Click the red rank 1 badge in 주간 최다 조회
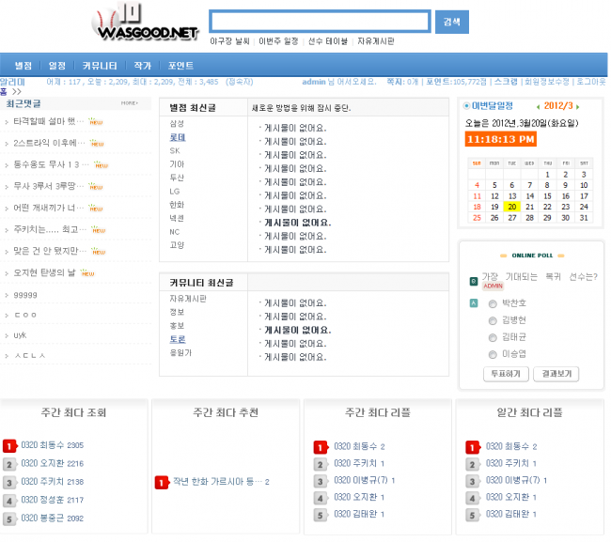This screenshot has width=611, height=542. [x=9, y=446]
